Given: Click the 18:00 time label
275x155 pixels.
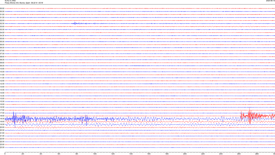Looking at the screenshot, I should tap(2, 116).
